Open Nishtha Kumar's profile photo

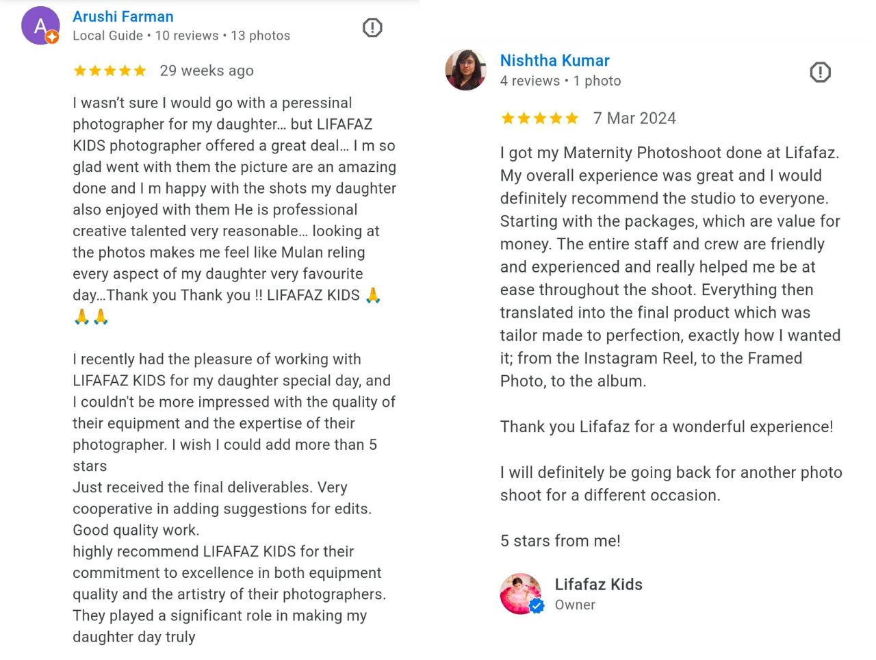pos(465,70)
